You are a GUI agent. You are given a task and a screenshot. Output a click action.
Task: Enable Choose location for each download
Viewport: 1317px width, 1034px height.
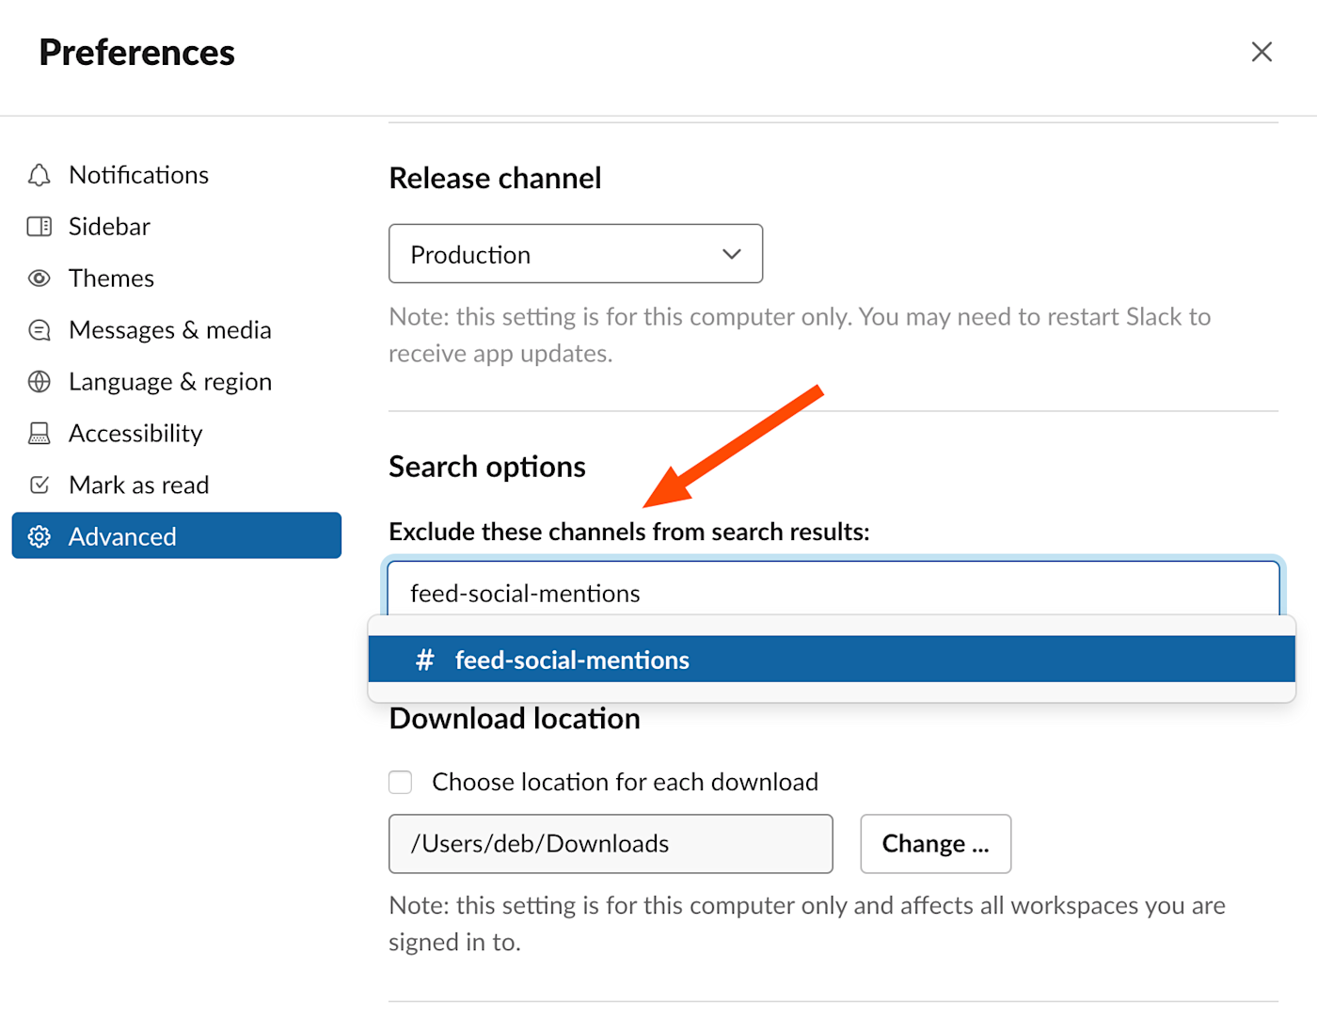pyautogui.click(x=401, y=782)
